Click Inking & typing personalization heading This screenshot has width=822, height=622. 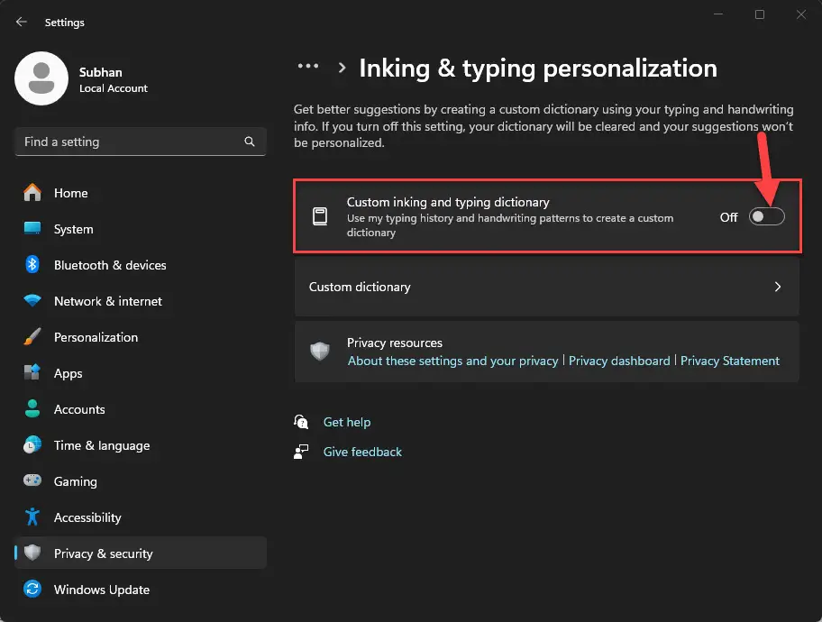(x=538, y=69)
